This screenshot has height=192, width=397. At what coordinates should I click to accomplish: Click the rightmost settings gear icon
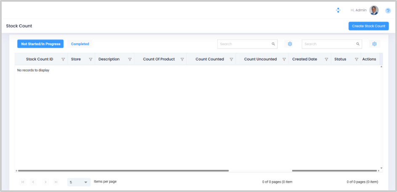374,44
